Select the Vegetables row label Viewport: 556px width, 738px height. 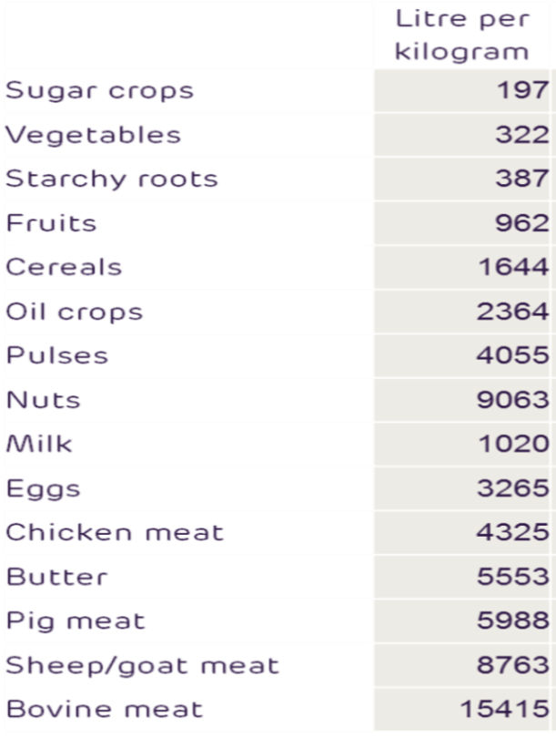(x=93, y=135)
